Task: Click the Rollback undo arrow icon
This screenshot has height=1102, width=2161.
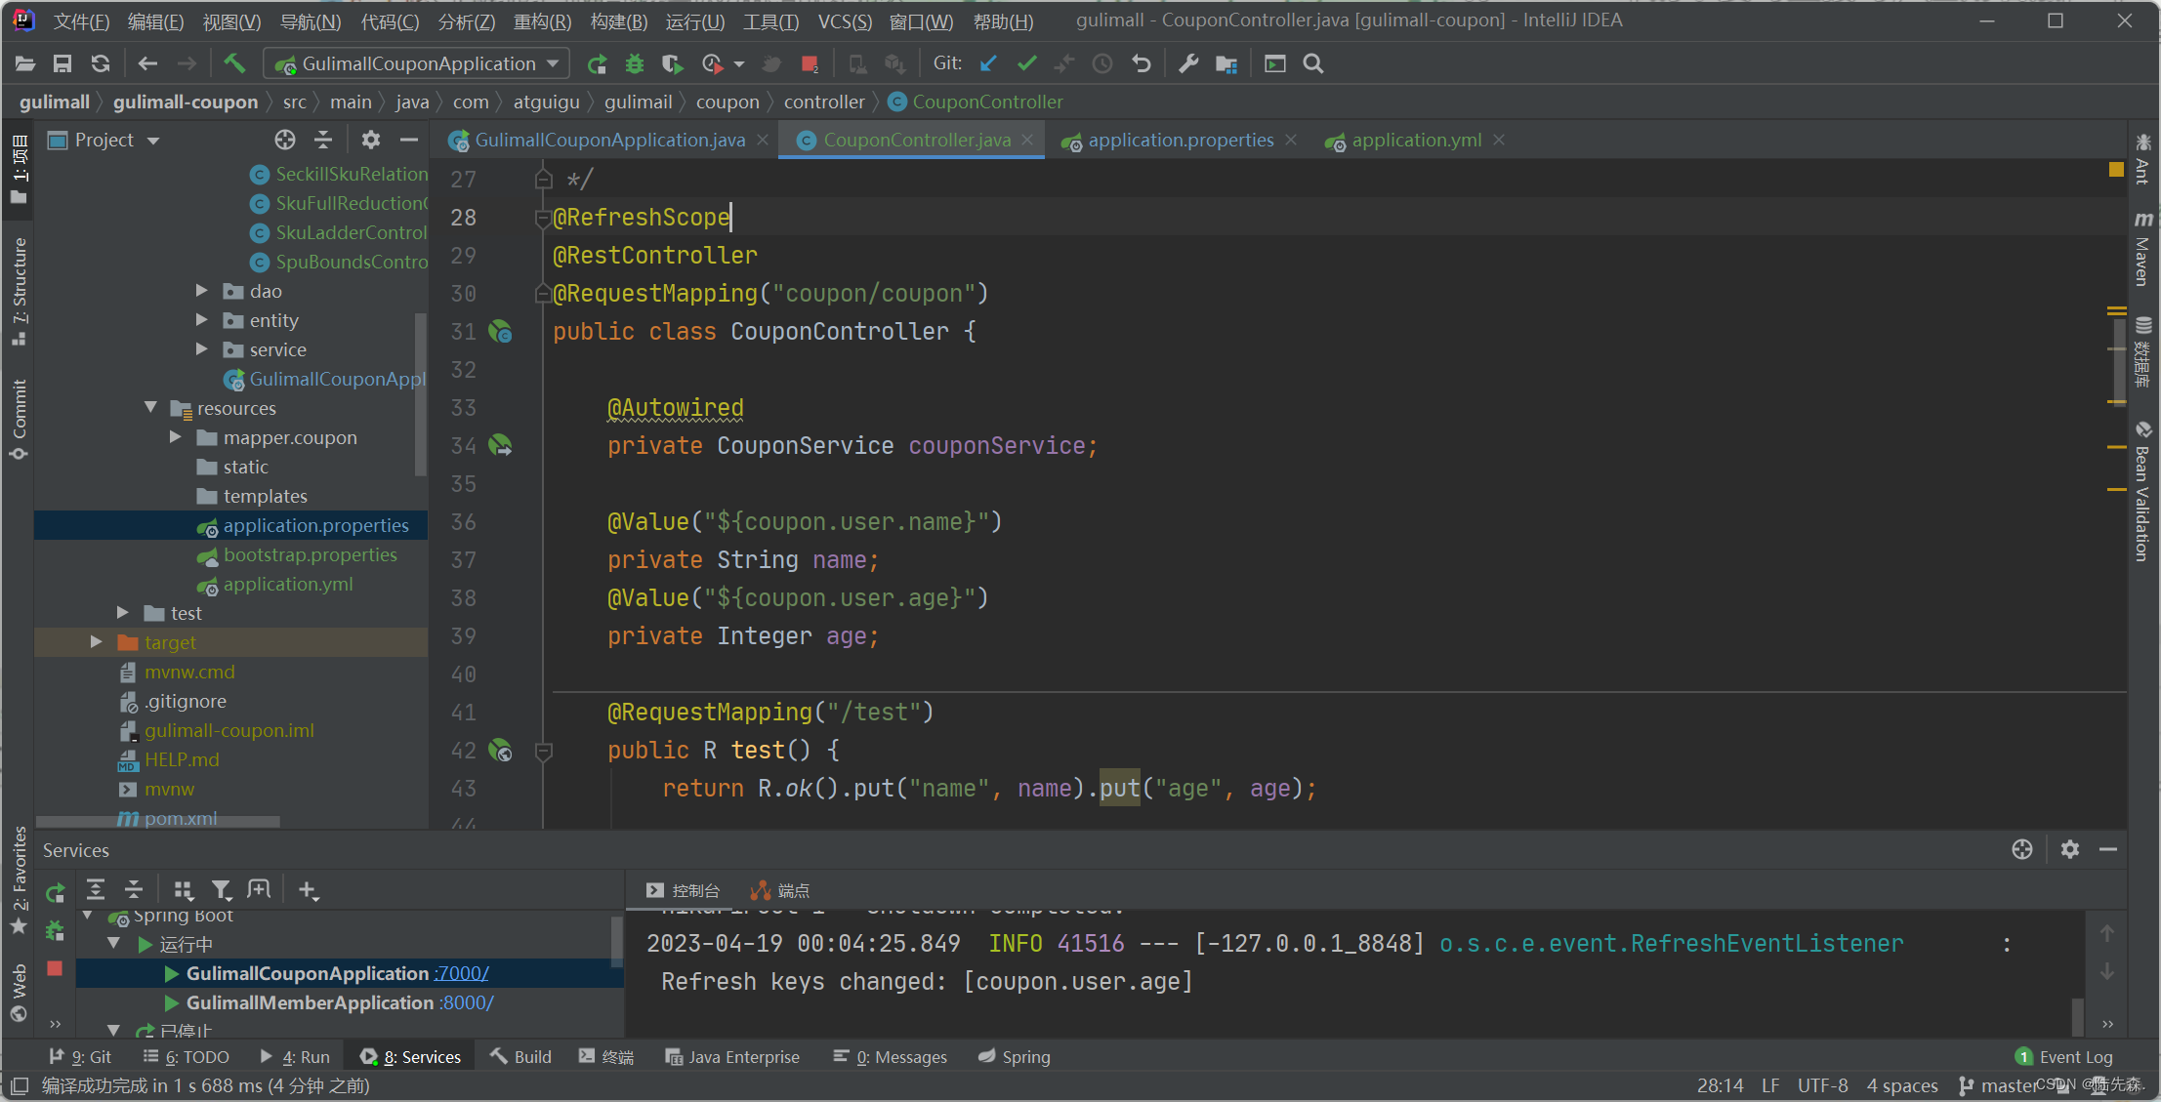Action: tap(1141, 63)
